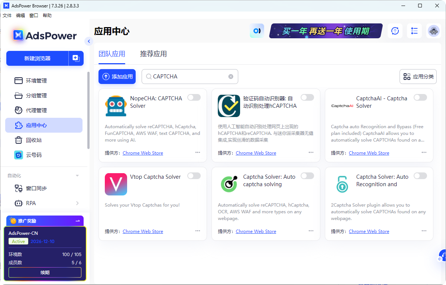Image resolution: width=446 pixels, height=285 pixels.
Task: Switch to the 推荐应用 tab
Action: [x=153, y=54]
